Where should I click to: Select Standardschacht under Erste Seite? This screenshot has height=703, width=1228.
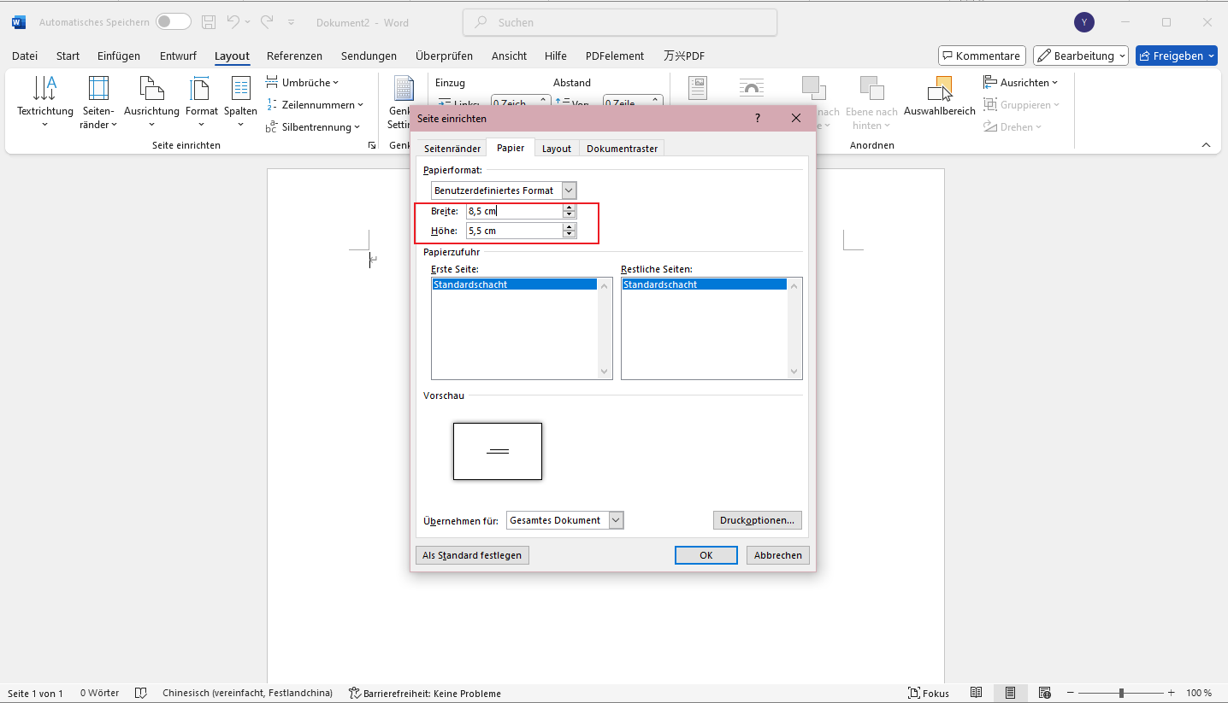pyautogui.click(x=515, y=284)
